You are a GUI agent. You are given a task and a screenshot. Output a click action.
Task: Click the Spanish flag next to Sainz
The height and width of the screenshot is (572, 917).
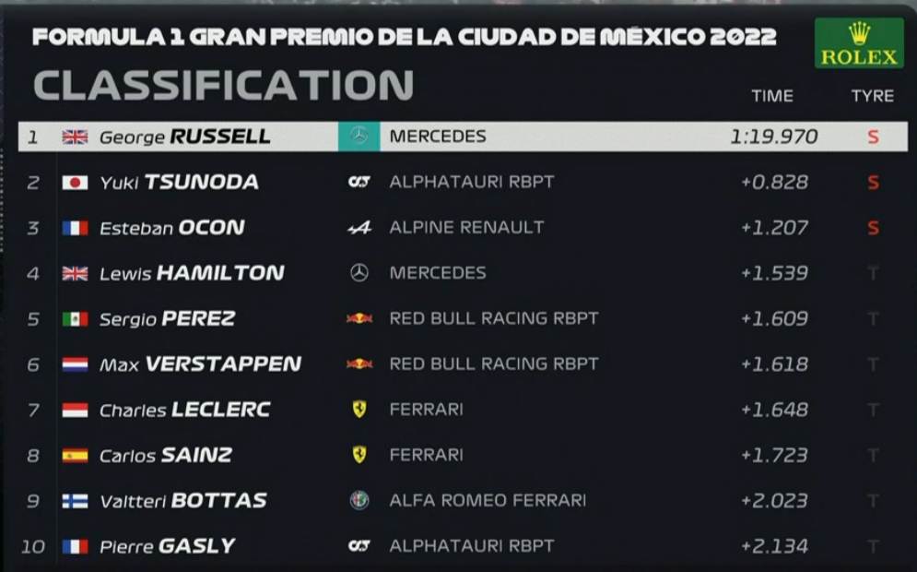tap(75, 455)
